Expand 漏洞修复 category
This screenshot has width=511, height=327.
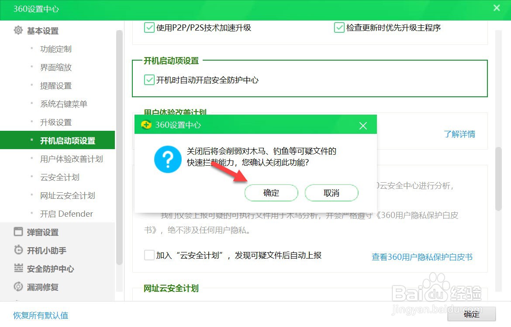[x=43, y=287]
